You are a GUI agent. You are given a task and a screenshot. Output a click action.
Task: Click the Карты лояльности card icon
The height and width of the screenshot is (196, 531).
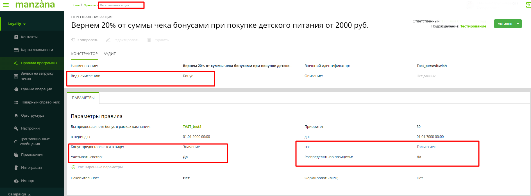pos(16,50)
